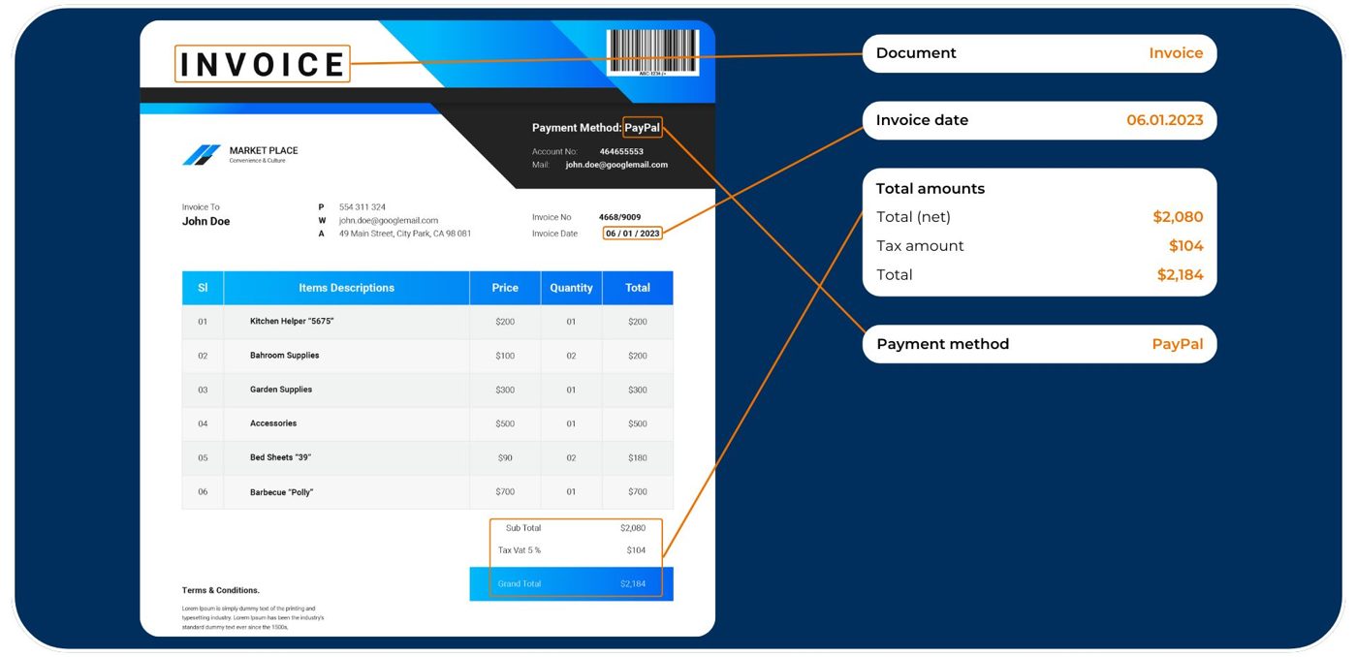The width and height of the screenshot is (1357, 657).
Task: Click the $2,184 amount in Grand Total bar
Action: pos(633,584)
